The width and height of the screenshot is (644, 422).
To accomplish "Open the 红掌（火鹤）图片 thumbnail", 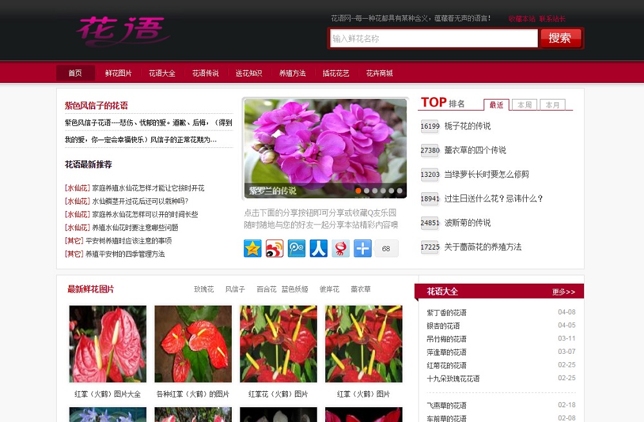I will pyautogui.click(x=364, y=344).
